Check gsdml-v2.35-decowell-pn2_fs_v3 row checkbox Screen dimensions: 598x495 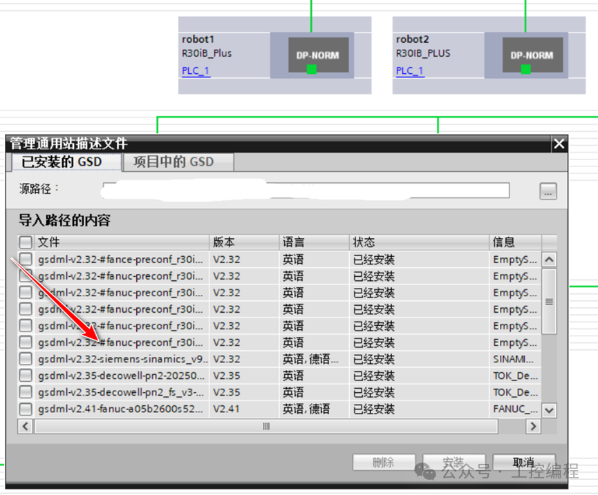coord(26,392)
